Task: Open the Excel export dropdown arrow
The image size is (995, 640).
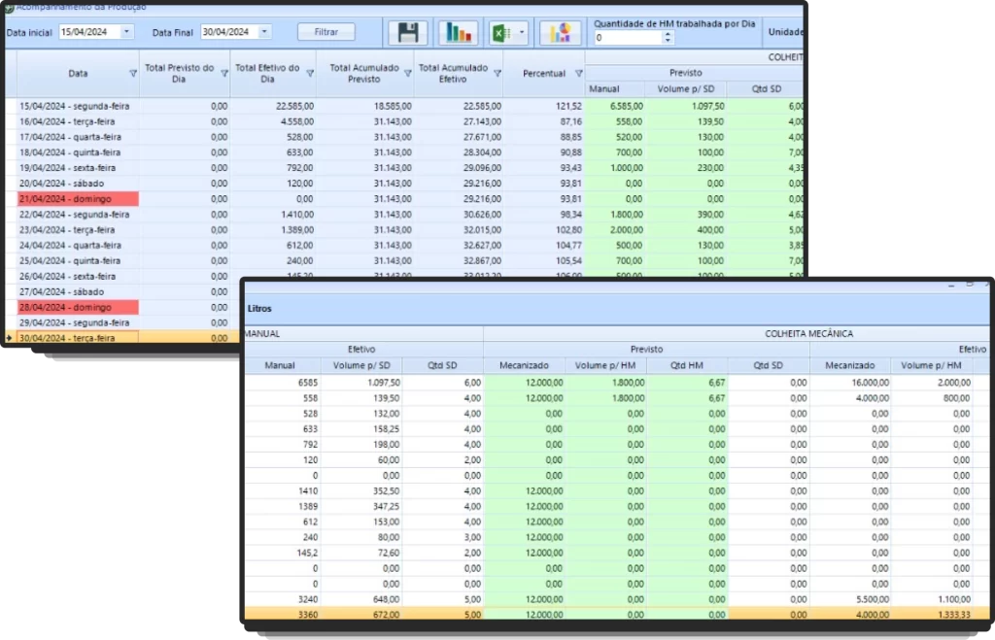Action: click(522, 33)
